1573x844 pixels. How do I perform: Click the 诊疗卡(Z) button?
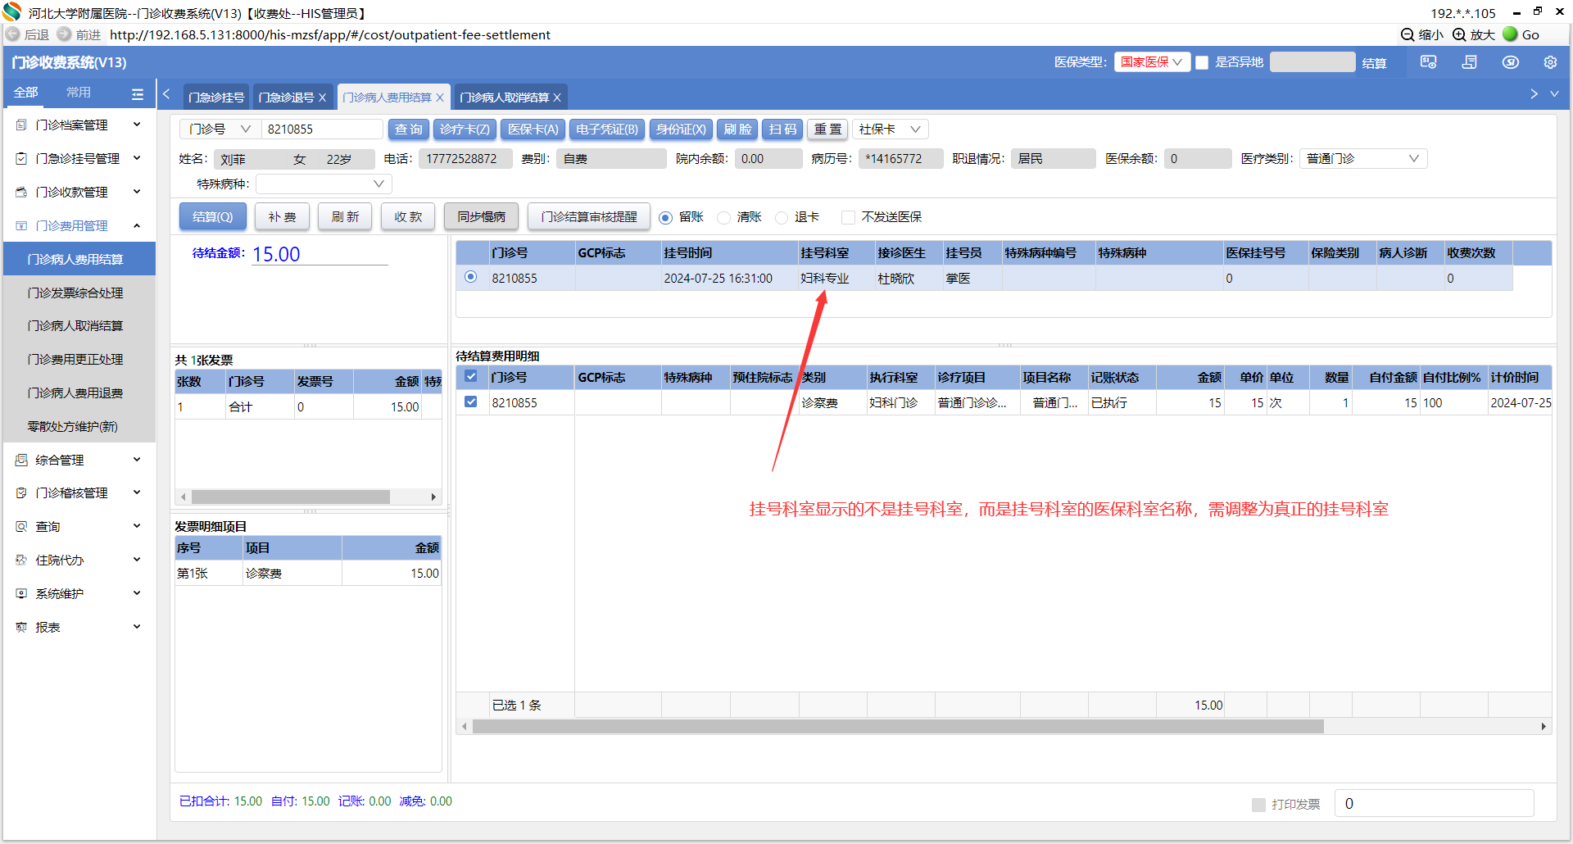(465, 129)
